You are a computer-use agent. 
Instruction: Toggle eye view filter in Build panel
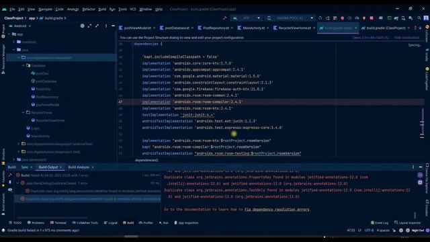coord(10,190)
